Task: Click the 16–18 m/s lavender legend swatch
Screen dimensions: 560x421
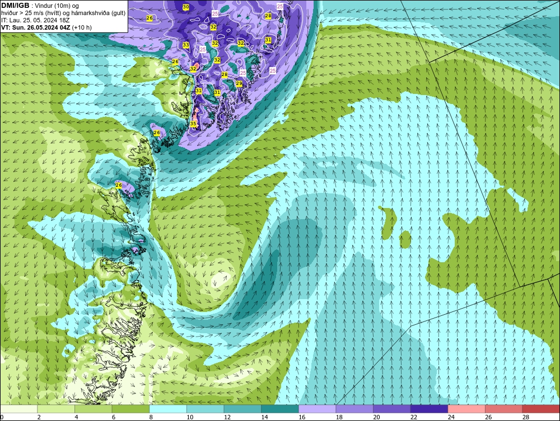Action: 317,409
